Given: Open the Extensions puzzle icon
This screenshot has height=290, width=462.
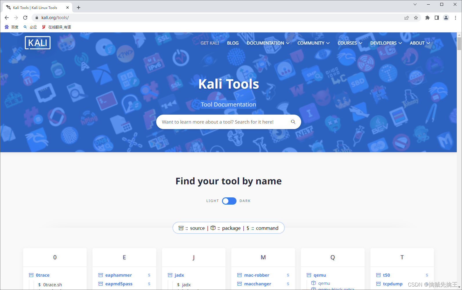Looking at the screenshot, I should tap(427, 18).
